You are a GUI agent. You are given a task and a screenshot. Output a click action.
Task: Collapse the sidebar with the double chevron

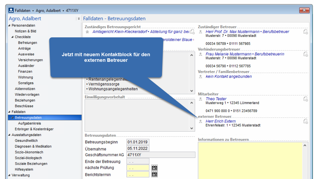click(79, 19)
